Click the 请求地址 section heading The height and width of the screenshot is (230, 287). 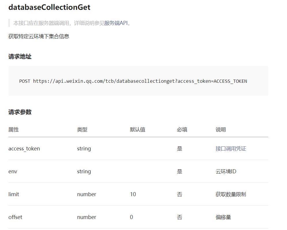(20, 56)
